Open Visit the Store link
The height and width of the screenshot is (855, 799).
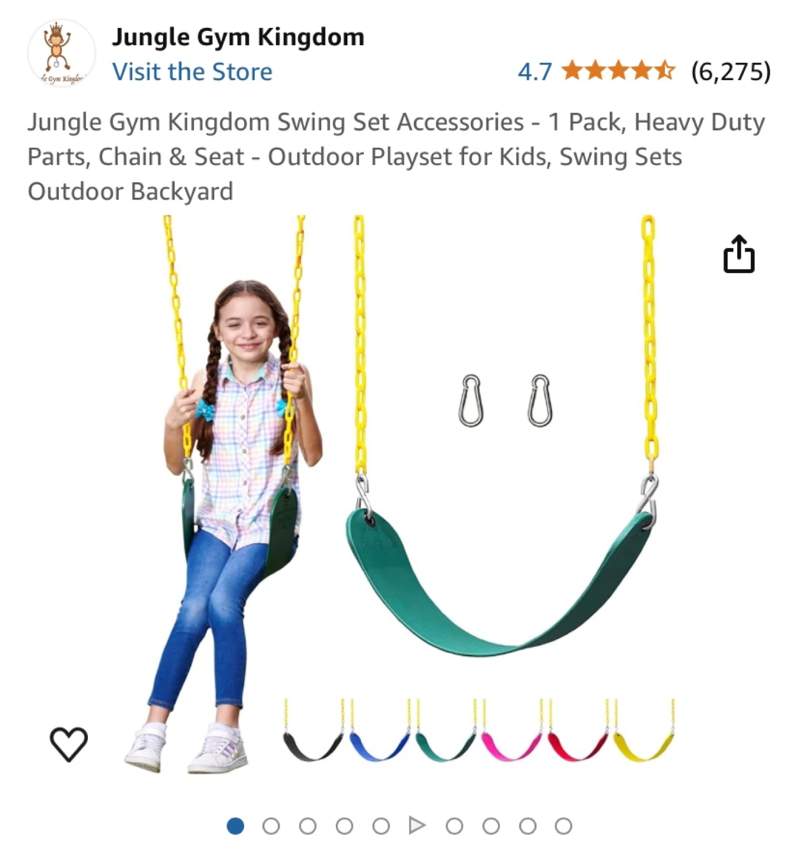pos(192,72)
